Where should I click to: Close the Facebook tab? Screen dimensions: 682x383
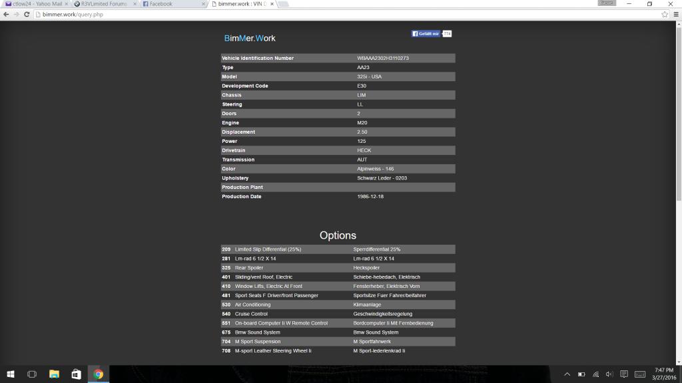[x=203, y=4]
